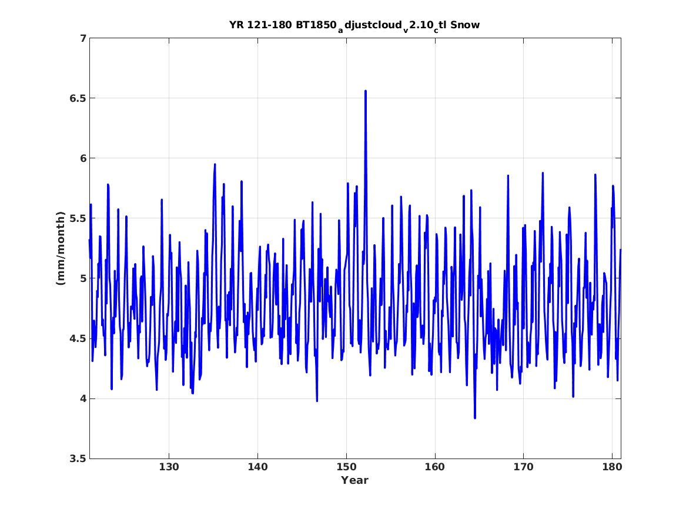The width and height of the screenshot is (686, 515).
Task: Click the x-axis tick label '140'
Action: pyautogui.click(x=257, y=467)
